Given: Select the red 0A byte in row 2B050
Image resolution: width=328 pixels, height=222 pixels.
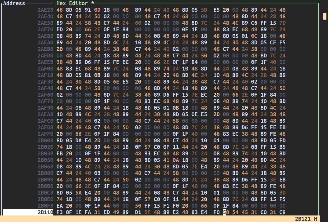Looking at the screenshot, I should click(176, 160).
